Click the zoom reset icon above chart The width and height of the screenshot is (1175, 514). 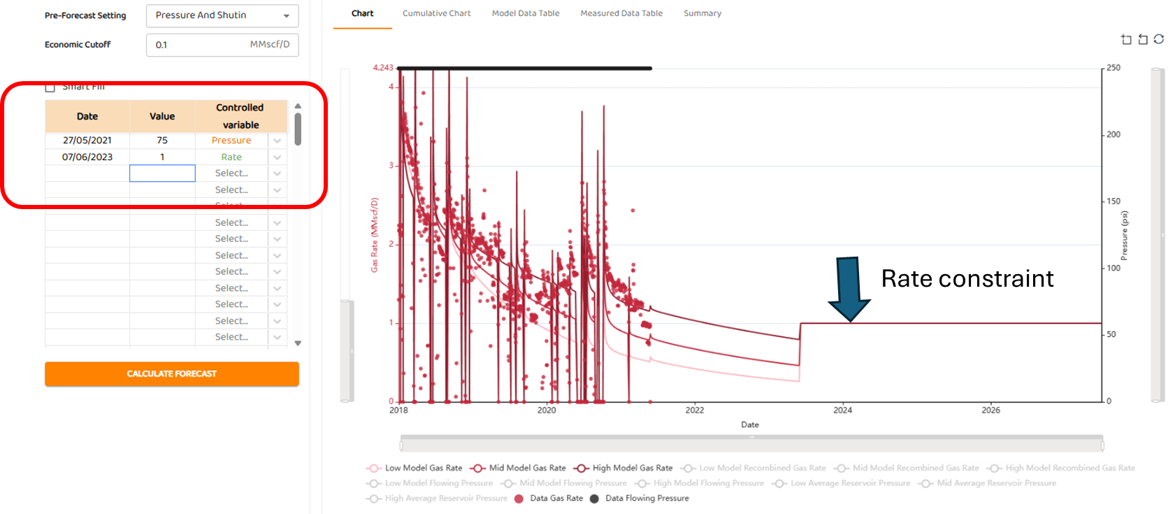pos(1143,39)
